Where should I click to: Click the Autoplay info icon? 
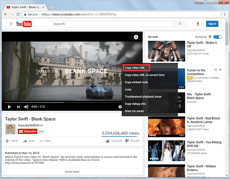pos(210,37)
